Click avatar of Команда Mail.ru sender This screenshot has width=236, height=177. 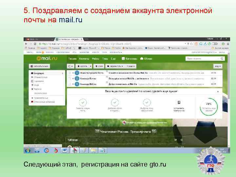click(x=77, y=84)
